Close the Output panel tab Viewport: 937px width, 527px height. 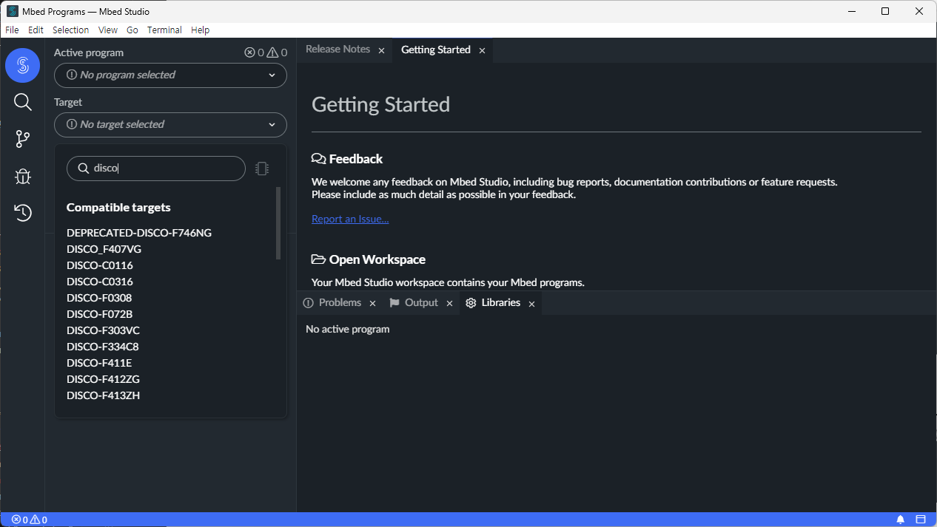(450, 304)
